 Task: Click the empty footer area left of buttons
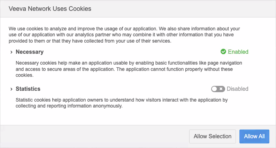pos(94,136)
